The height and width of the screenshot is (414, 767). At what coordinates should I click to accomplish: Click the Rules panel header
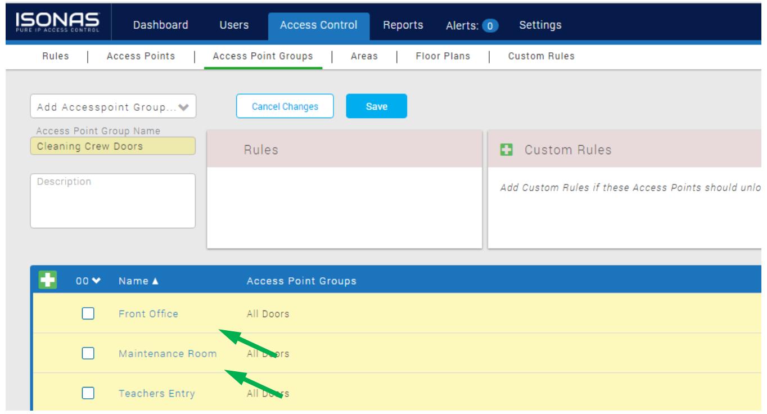click(x=344, y=149)
